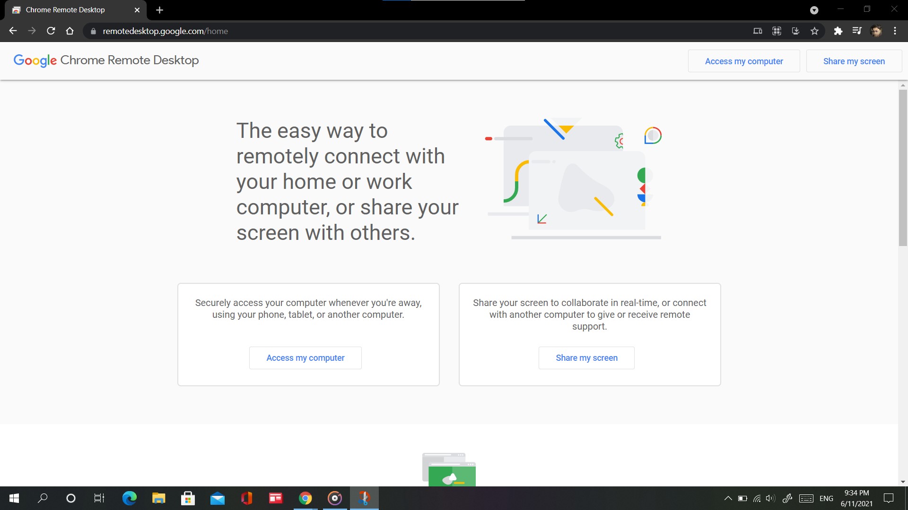Click the page vertical scrollbar thumb

tap(903, 168)
